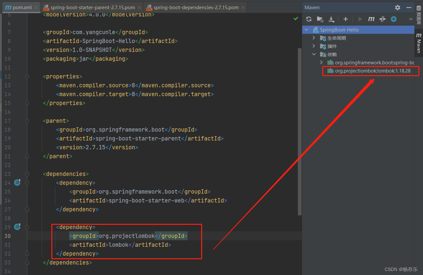This screenshot has height=275, width=423.
Task: Fold the lombok dependency block at line 29
Action: tap(27, 227)
